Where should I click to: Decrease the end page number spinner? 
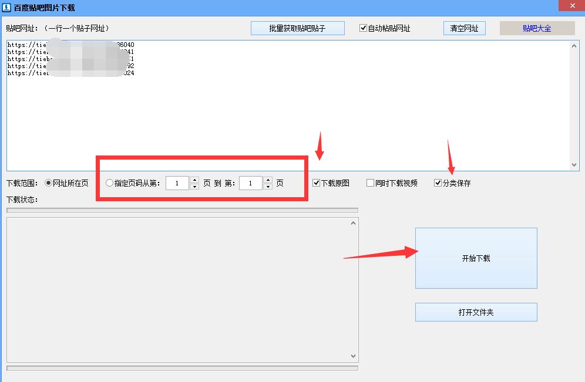268,187
